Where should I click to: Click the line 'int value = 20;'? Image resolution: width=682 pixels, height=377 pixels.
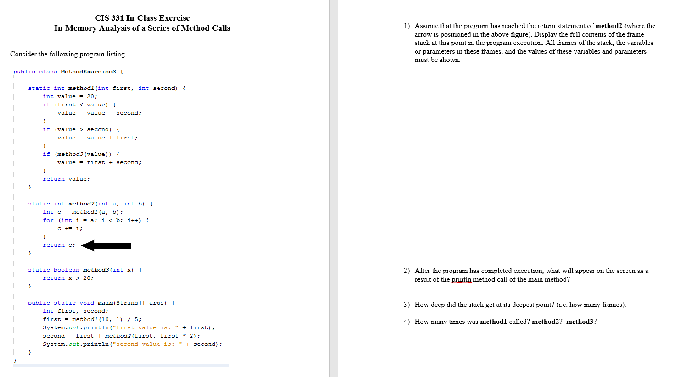coord(70,96)
